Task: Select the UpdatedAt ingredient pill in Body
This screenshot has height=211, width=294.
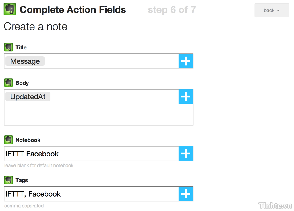Action: tap(28, 97)
